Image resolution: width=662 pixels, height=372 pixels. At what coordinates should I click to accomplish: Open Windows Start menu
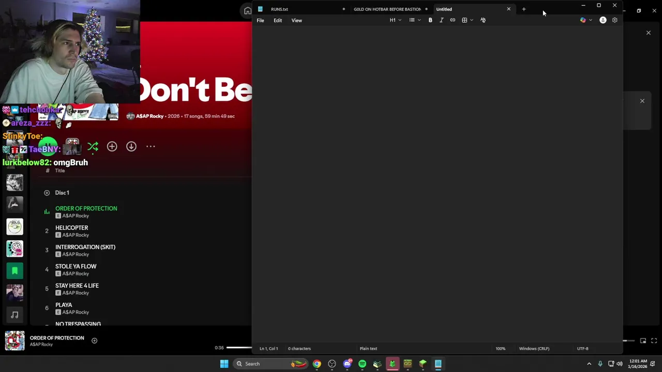click(224, 364)
